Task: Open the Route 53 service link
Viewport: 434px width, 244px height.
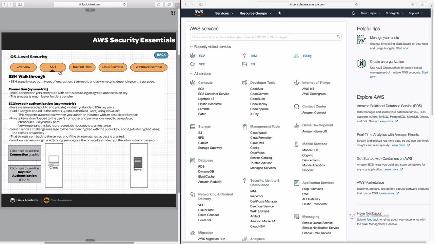Action: tap(204, 220)
